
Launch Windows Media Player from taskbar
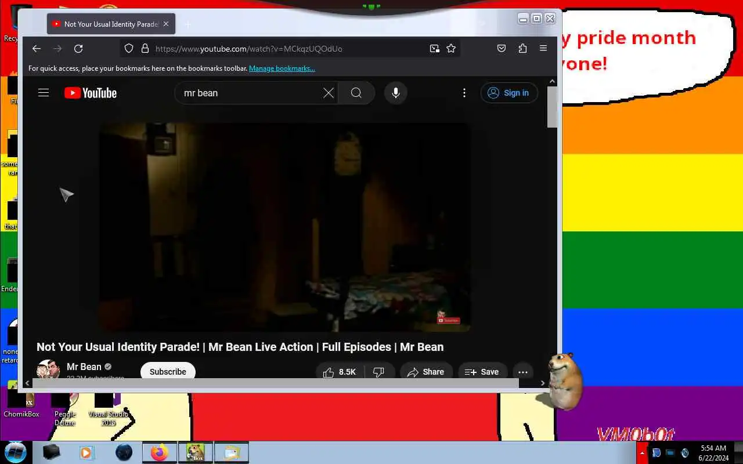[87, 452]
